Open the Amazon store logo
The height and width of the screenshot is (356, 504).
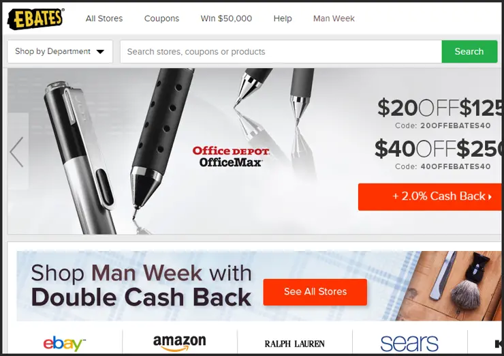(x=179, y=343)
